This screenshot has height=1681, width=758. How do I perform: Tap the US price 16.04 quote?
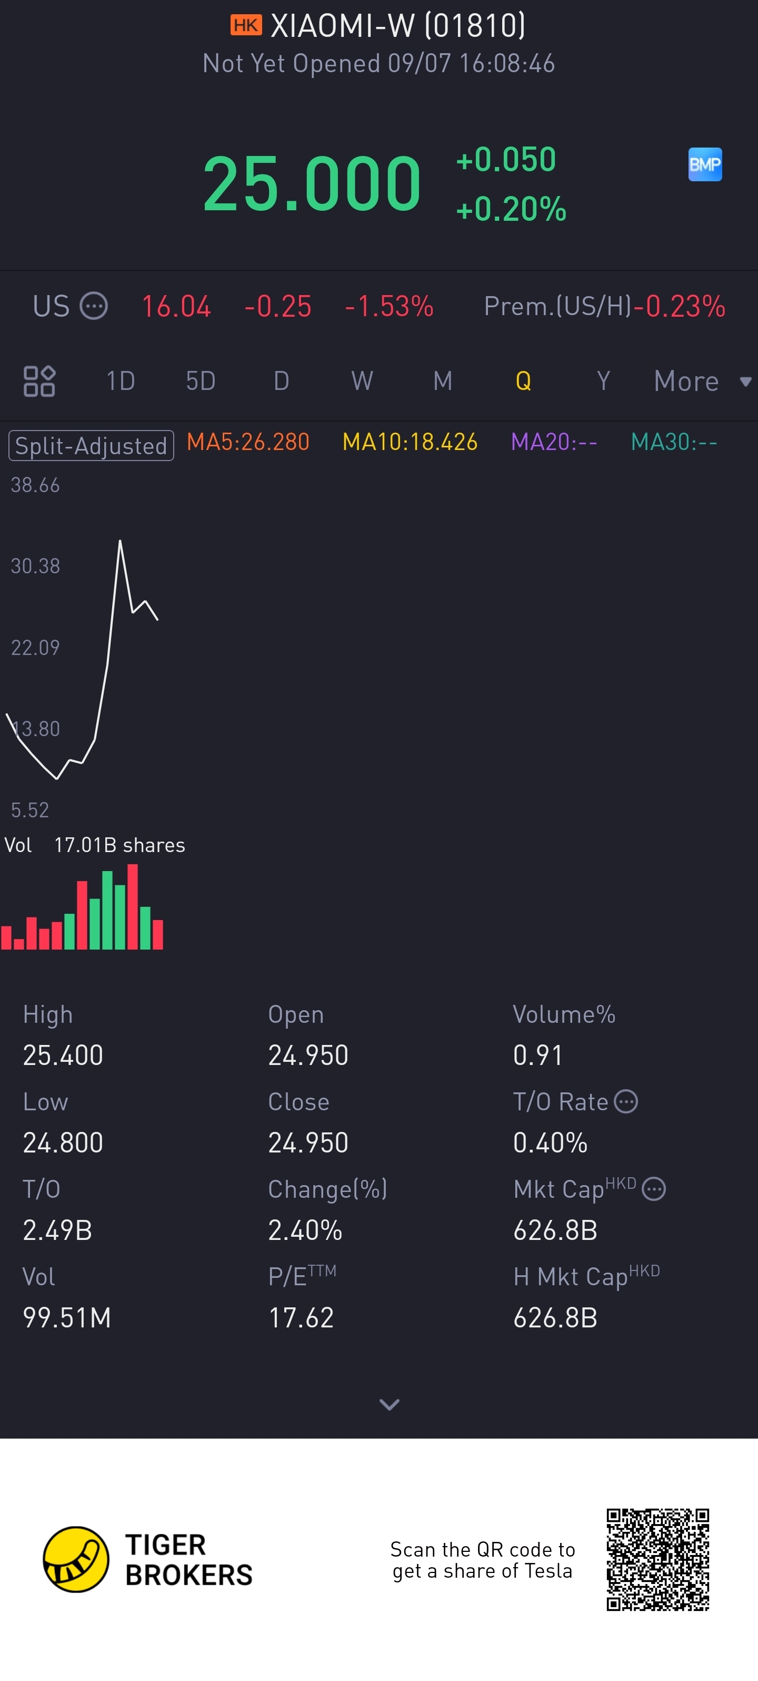click(x=176, y=307)
